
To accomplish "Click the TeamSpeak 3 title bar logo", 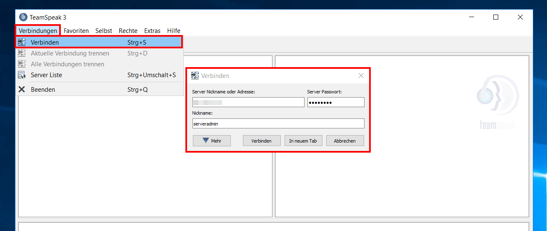I will pos(23,17).
